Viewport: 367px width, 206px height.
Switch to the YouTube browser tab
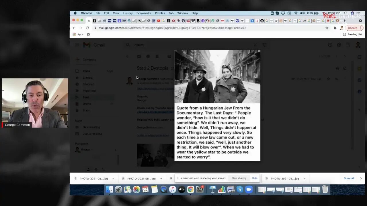pyautogui.click(x=159, y=21)
